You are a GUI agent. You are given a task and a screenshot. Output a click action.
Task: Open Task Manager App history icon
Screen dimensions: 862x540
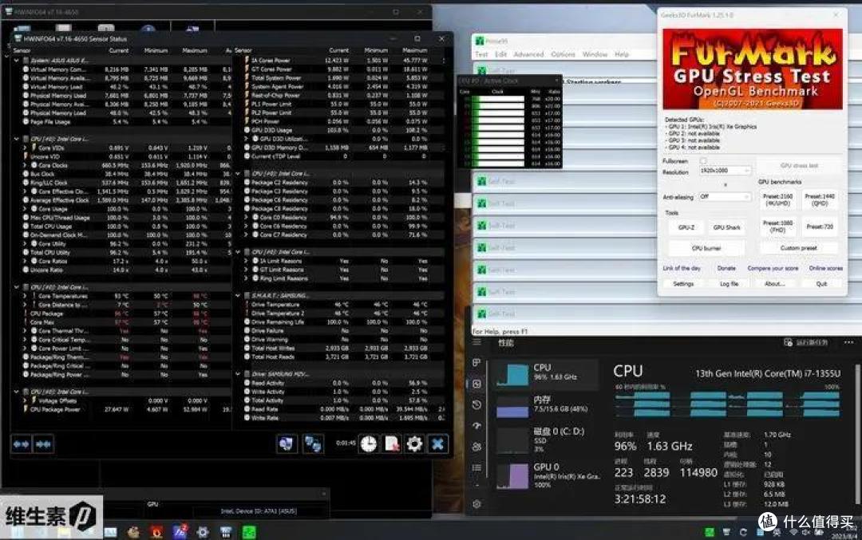point(476,404)
